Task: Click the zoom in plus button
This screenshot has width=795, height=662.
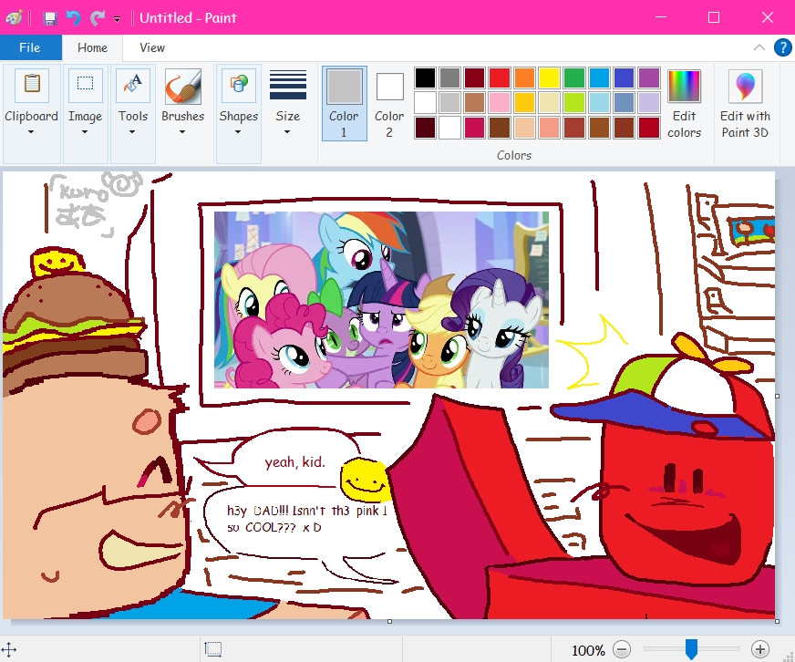Action: [759, 649]
